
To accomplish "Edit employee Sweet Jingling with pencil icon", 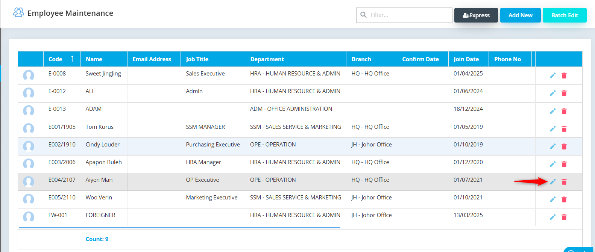I will coord(552,75).
